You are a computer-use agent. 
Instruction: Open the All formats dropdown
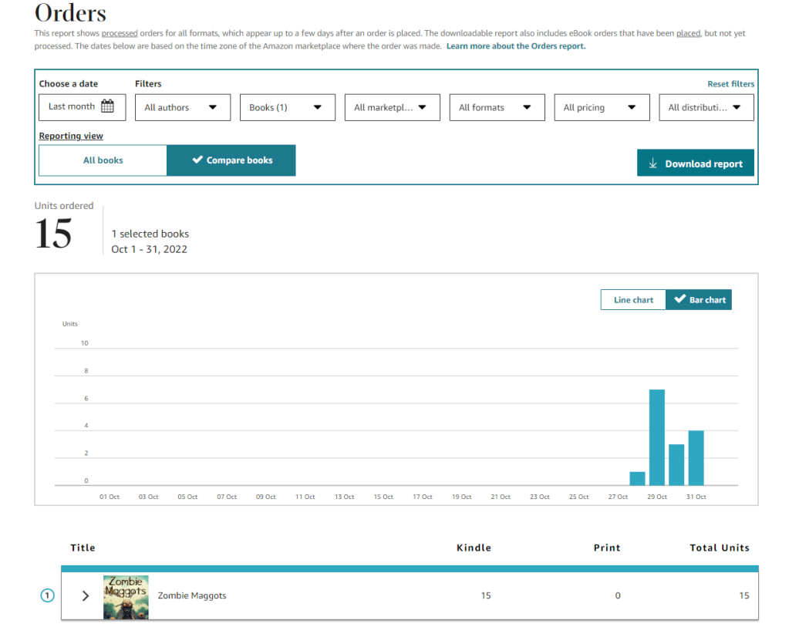tap(497, 107)
